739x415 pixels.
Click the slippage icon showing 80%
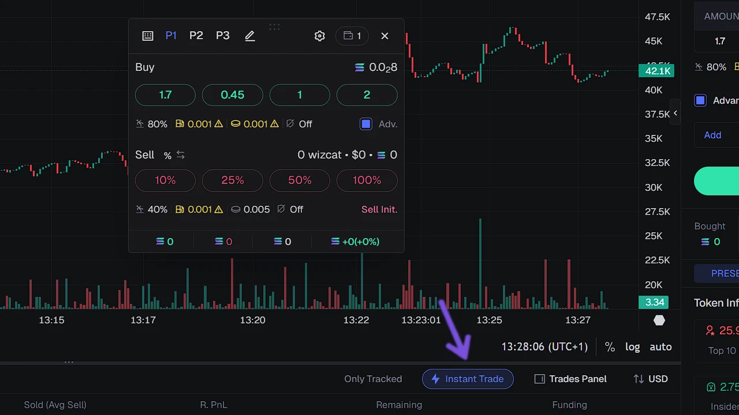point(140,124)
